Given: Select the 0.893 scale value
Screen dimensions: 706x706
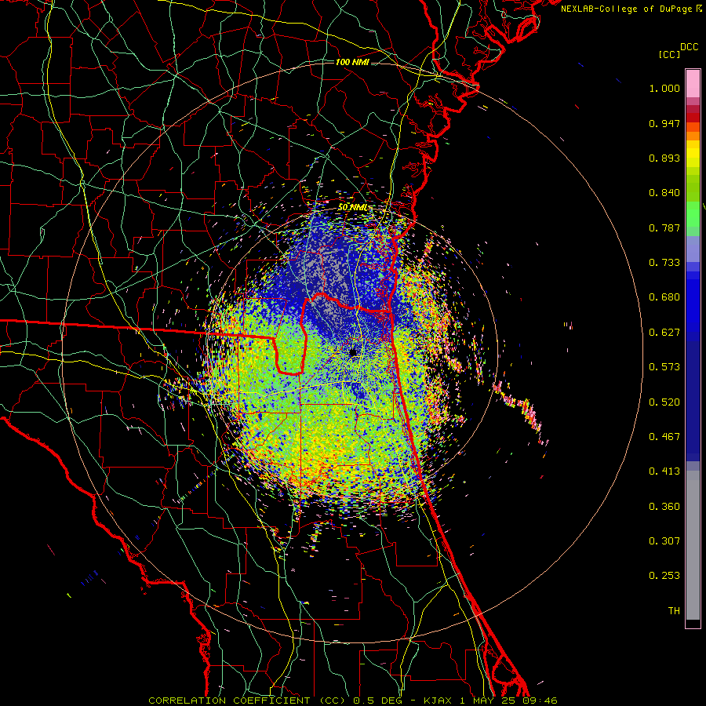Looking at the screenshot, I should coord(664,158).
